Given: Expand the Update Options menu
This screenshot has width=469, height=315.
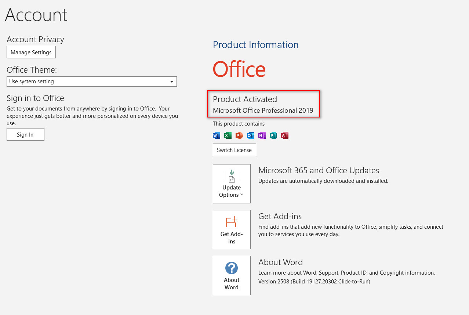Looking at the screenshot, I should (x=232, y=184).
